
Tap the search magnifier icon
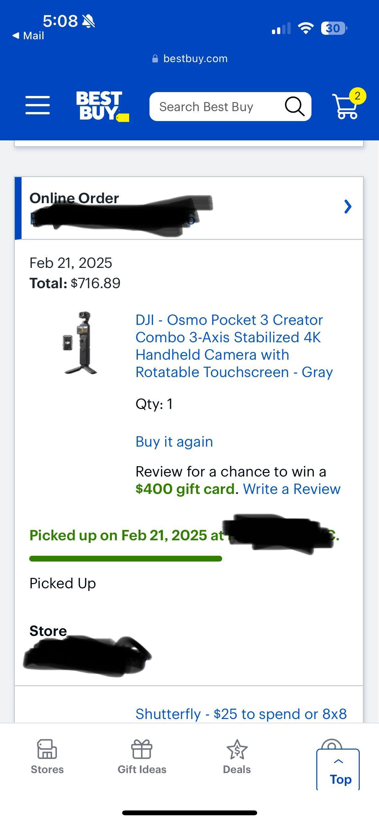click(294, 106)
